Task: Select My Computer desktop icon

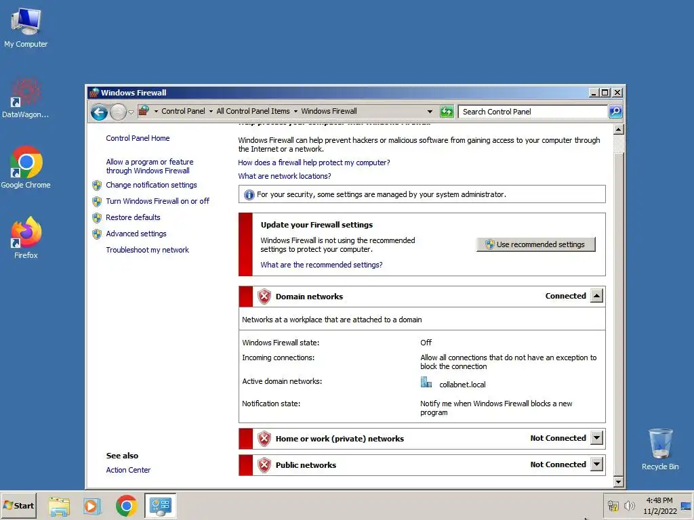Action: 26,27
